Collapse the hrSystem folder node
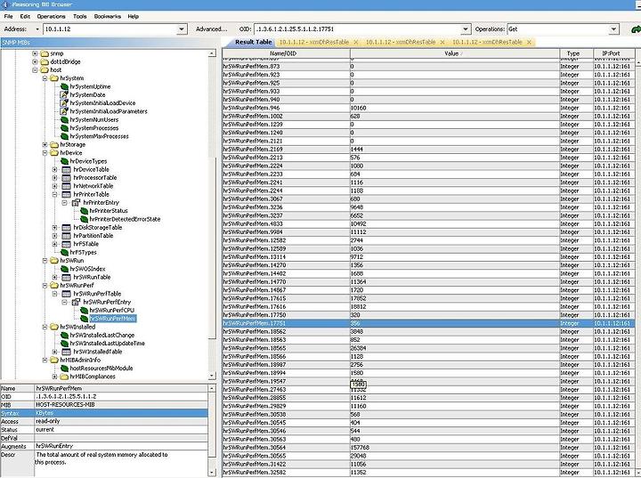Screen dimensions: 641x478 pos(45,78)
